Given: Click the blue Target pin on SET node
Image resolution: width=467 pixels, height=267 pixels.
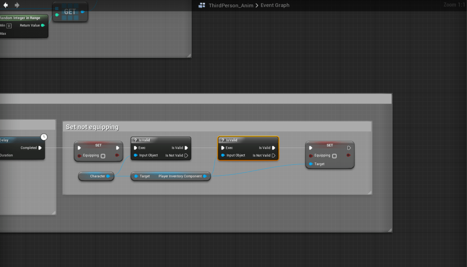Looking at the screenshot, I should coord(311,164).
